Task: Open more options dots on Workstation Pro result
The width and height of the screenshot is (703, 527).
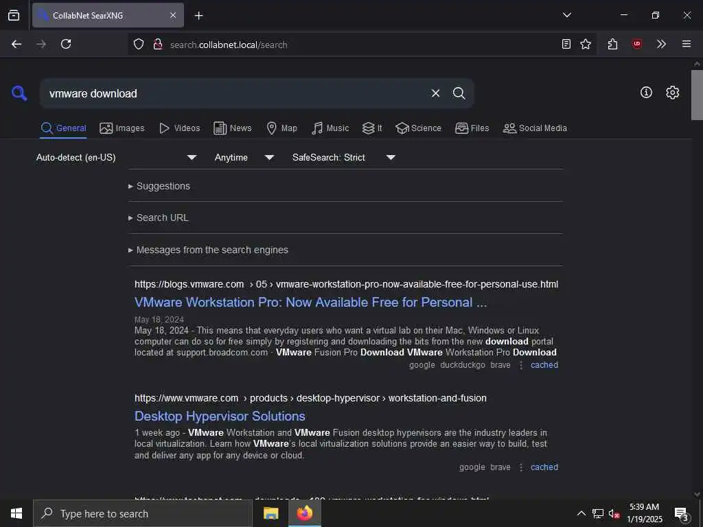Action: (520, 365)
